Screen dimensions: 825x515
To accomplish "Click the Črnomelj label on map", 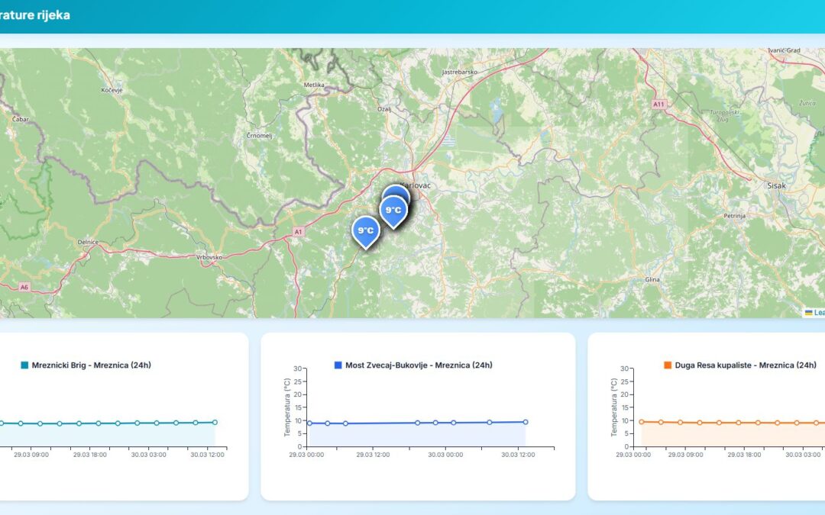I will (260, 136).
